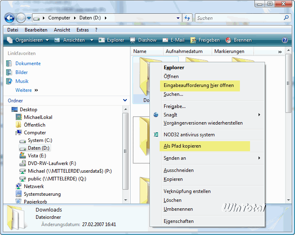Expand the arrow after Daten (D:) in address bar
Viewport: 295px width, 235px height.
105,18
